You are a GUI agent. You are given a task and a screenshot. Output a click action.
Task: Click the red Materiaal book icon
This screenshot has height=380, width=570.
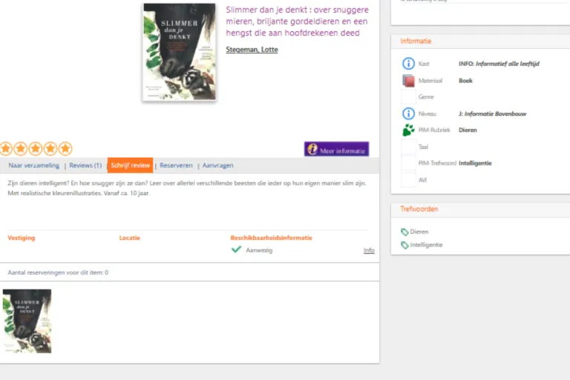(x=408, y=80)
